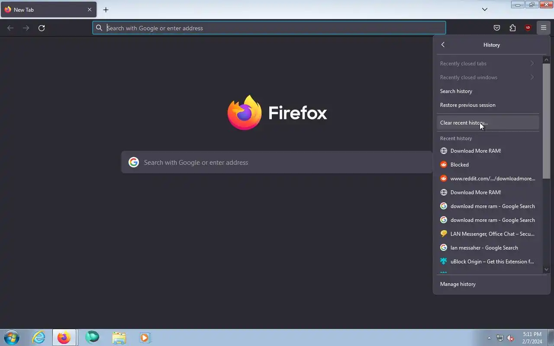
Task: Click globe icon of first Download More RAM!
Action: pyautogui.click(x=444, y=151)
